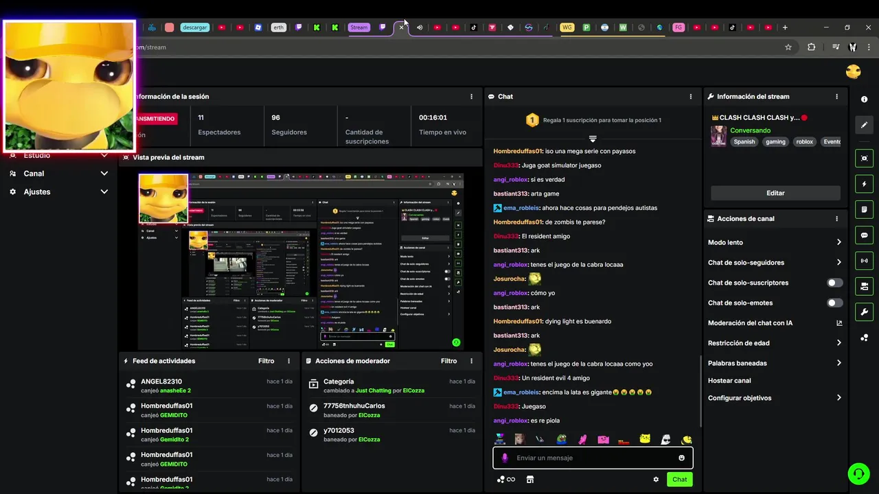The image size is (879, 494).
Task: Click the roblox tag
Action: click(x=804, y=142)
